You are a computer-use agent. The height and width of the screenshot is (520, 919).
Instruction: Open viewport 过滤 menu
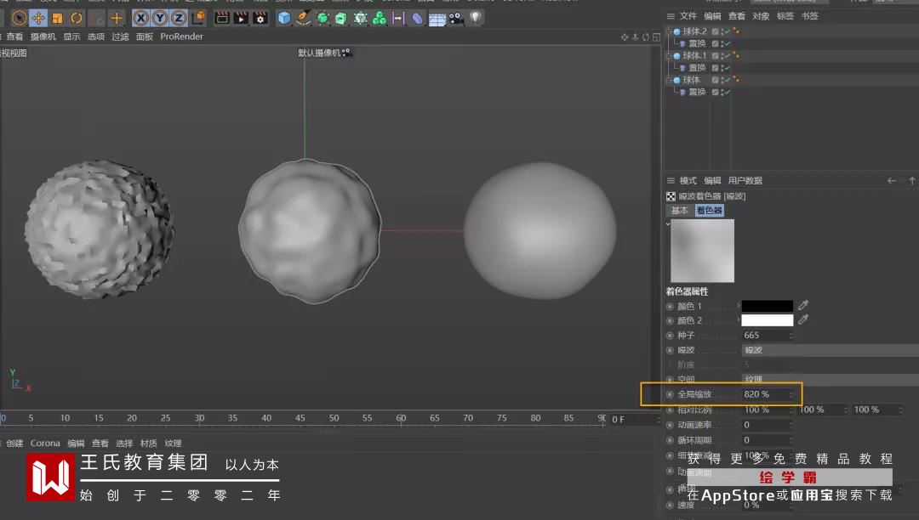coord(120,37)
